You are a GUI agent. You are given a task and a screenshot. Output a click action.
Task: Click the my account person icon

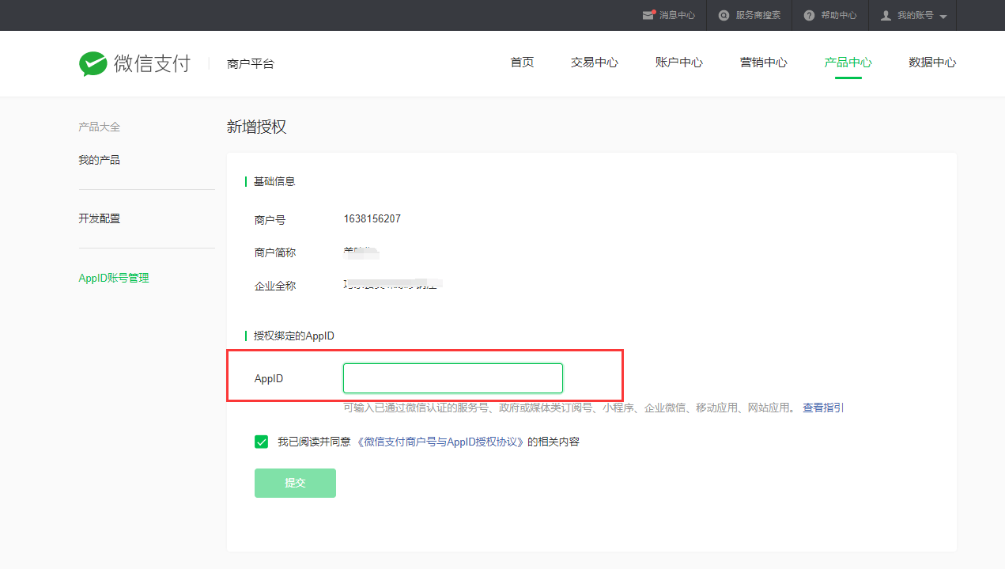(886, 15)
